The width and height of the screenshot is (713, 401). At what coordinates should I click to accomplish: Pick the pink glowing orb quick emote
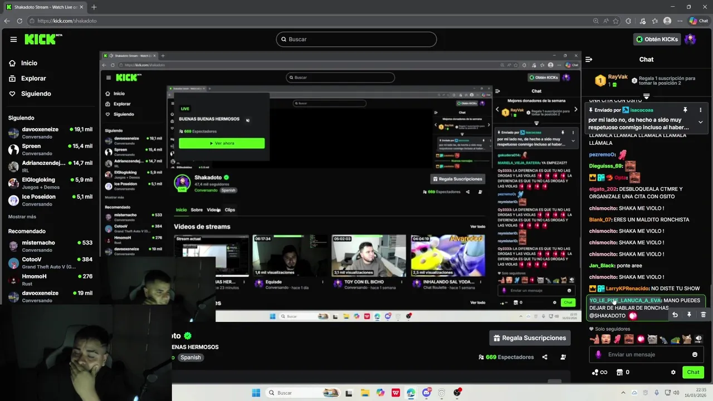pyautogui.click(x=641, y=339)
